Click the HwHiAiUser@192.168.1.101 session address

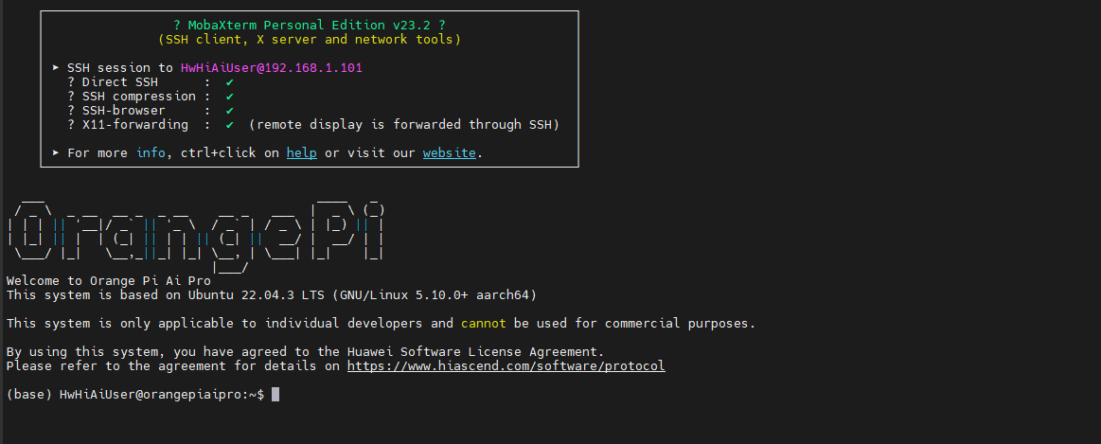(272, 68)
